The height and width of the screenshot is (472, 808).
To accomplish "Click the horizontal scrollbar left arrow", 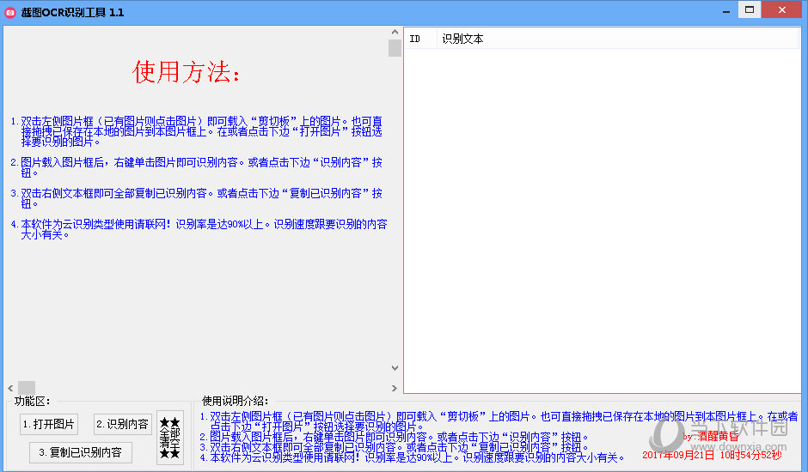I will pyautogui.click(x=10, y=388).
